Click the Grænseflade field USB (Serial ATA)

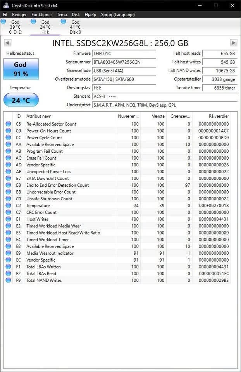click(x=124, y=71)
